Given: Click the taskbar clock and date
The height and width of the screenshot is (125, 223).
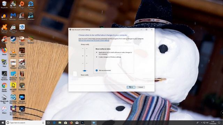Looking at the screenshot, I should click(x=213, y=123).
